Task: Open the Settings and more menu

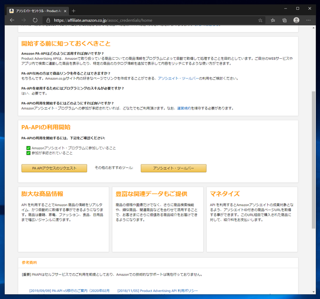Action: [308, 20]
